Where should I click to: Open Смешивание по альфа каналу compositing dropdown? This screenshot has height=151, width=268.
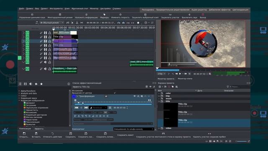tap(134, 129)
